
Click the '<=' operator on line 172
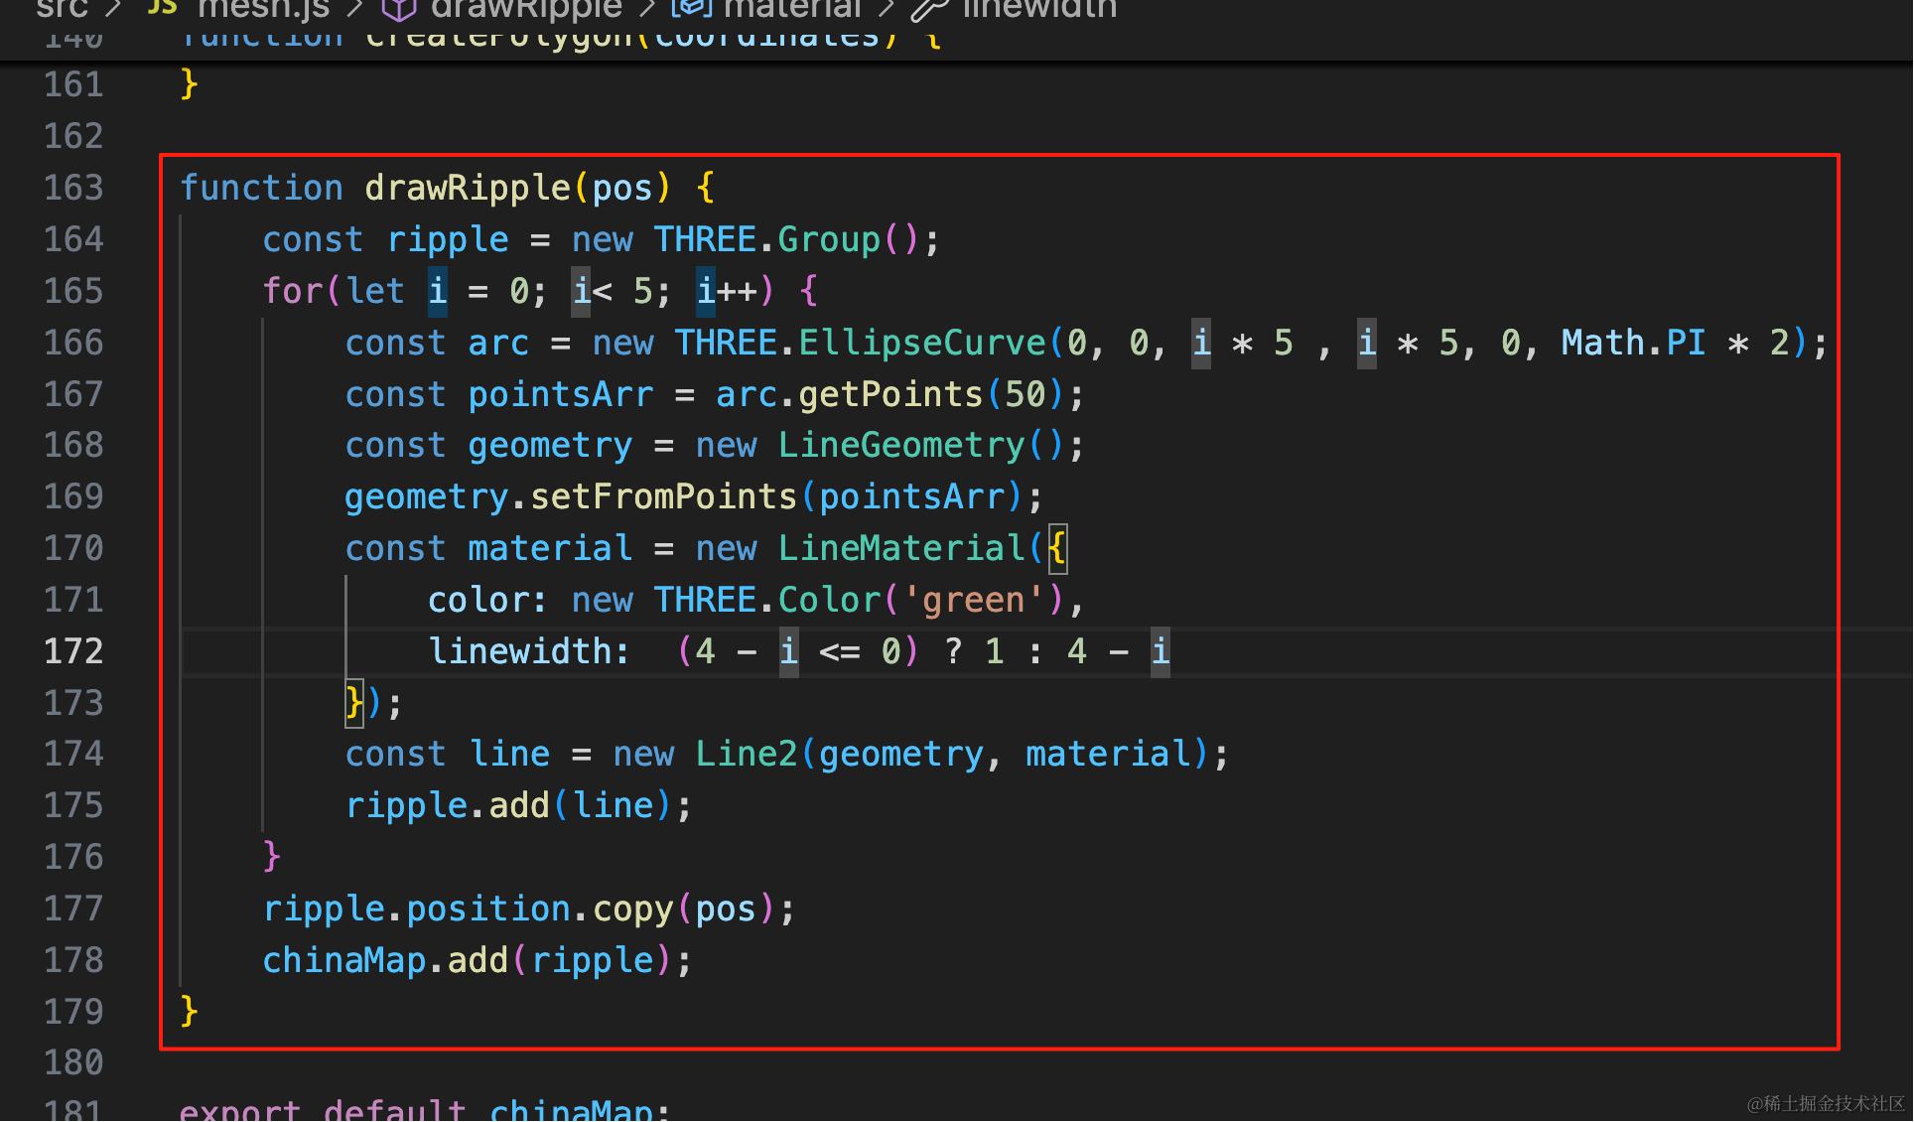(x=840, y=651)
